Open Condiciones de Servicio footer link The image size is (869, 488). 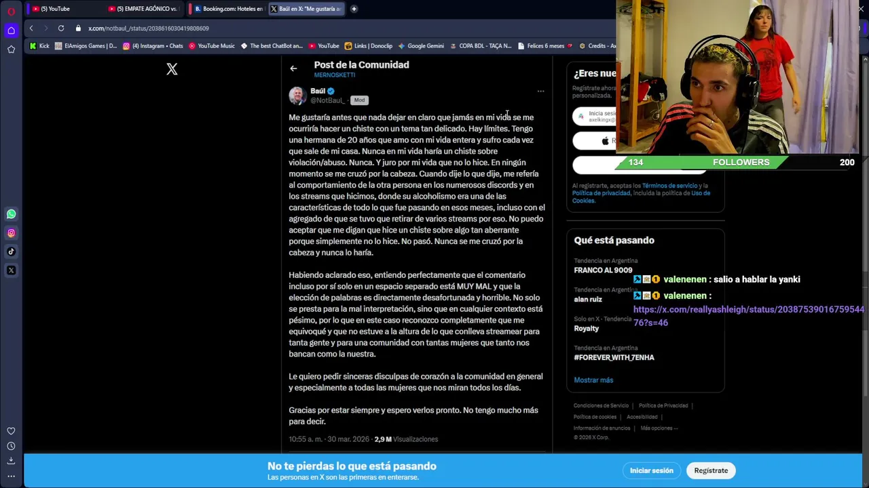coord(601,406)
